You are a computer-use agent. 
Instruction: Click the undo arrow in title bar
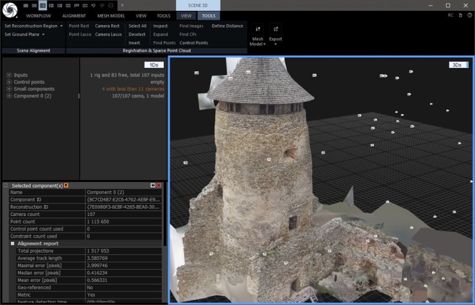[x=93, y=5]
